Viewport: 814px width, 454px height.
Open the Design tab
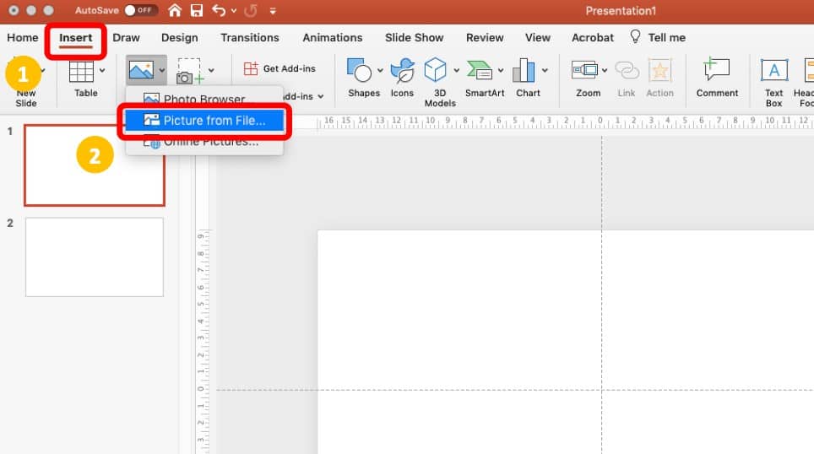click(x=179, y=37)
